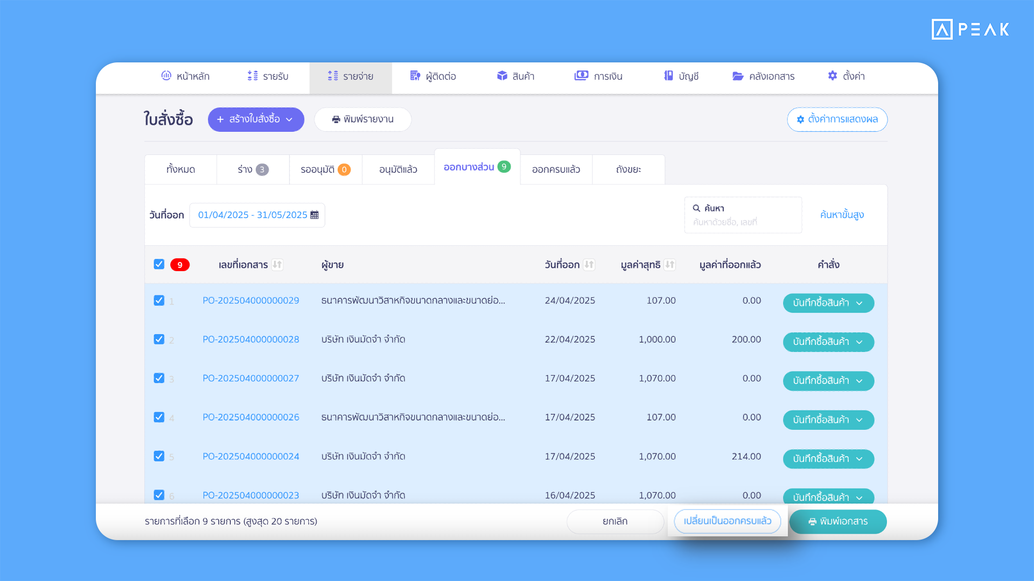Click the PEAK logo
1034x581 pixels.
click(970, 29)
